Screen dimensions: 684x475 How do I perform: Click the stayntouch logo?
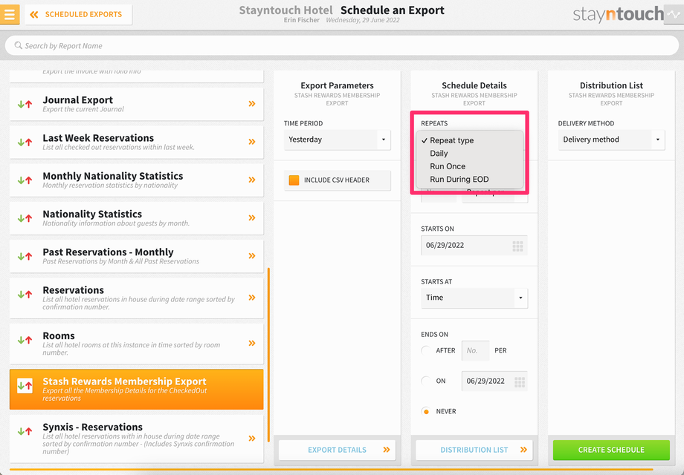618,14
